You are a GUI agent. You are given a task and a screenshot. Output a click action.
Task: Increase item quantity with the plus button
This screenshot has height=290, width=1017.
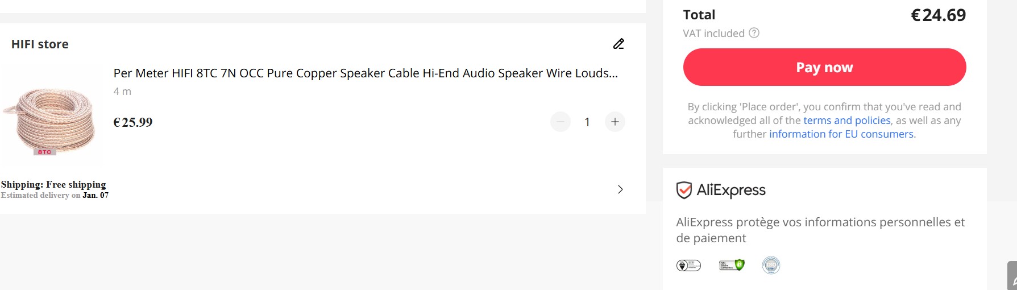pyautogui.click(x=615, y=122)
